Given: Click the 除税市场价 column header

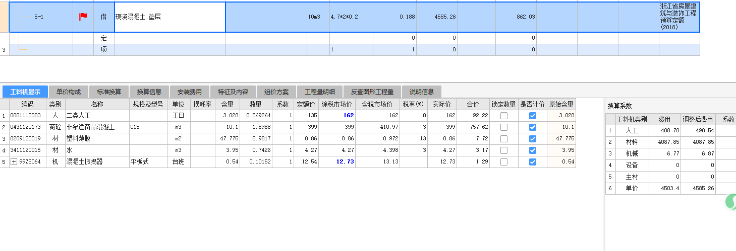Looking at the screenshot, I should tap(336, 104).
